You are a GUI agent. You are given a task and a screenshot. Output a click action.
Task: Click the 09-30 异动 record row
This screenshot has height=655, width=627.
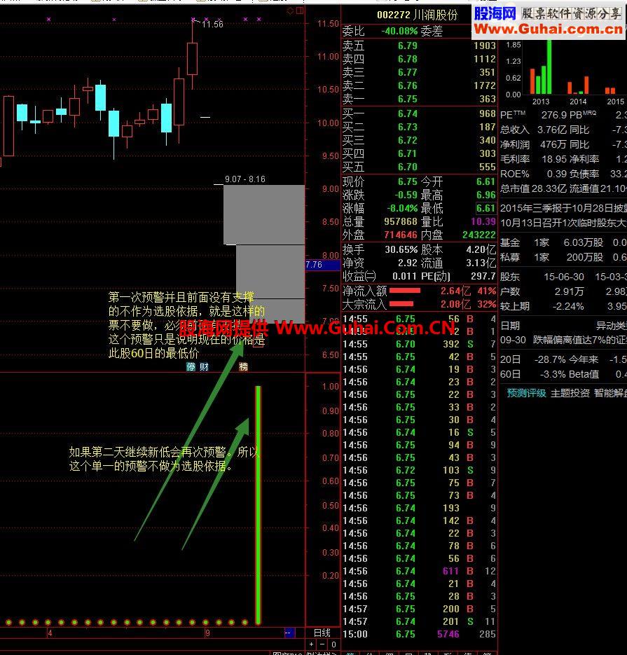(x=563, y=340)
